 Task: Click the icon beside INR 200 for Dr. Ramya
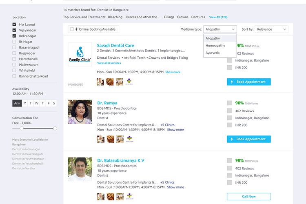point(229,125)
